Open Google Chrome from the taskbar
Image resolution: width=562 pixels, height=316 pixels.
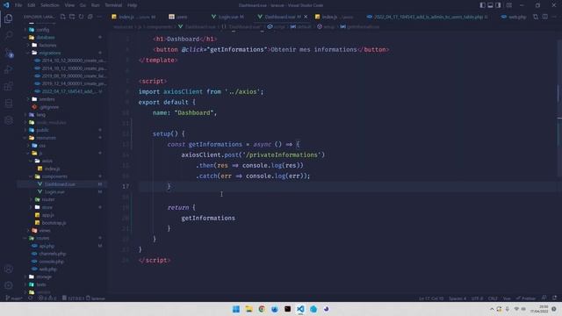coord(262,309)
